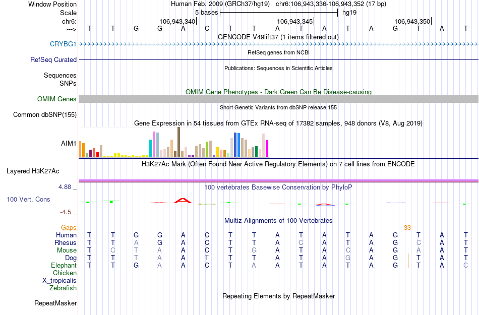The image size is (479, 315).
Task: Click the Multiz Alignments of 100 Vertebrates title
Action: coord(278,221)
